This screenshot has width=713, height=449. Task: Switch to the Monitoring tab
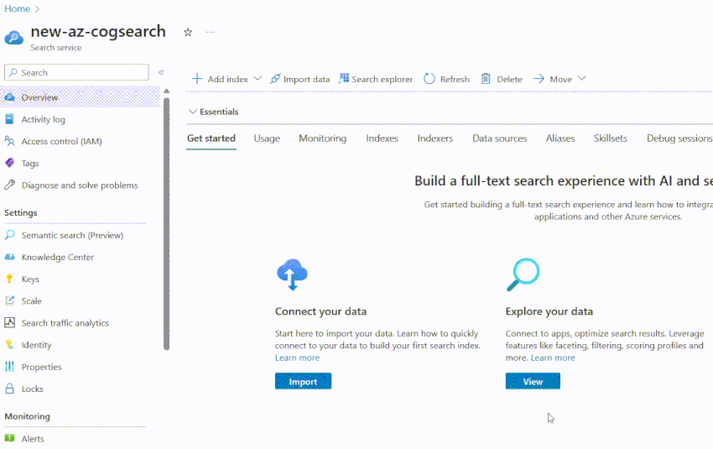click(x=322, y=138)
